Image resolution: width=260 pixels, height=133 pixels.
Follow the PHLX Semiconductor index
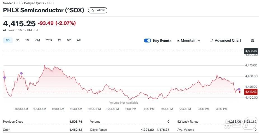98,10
